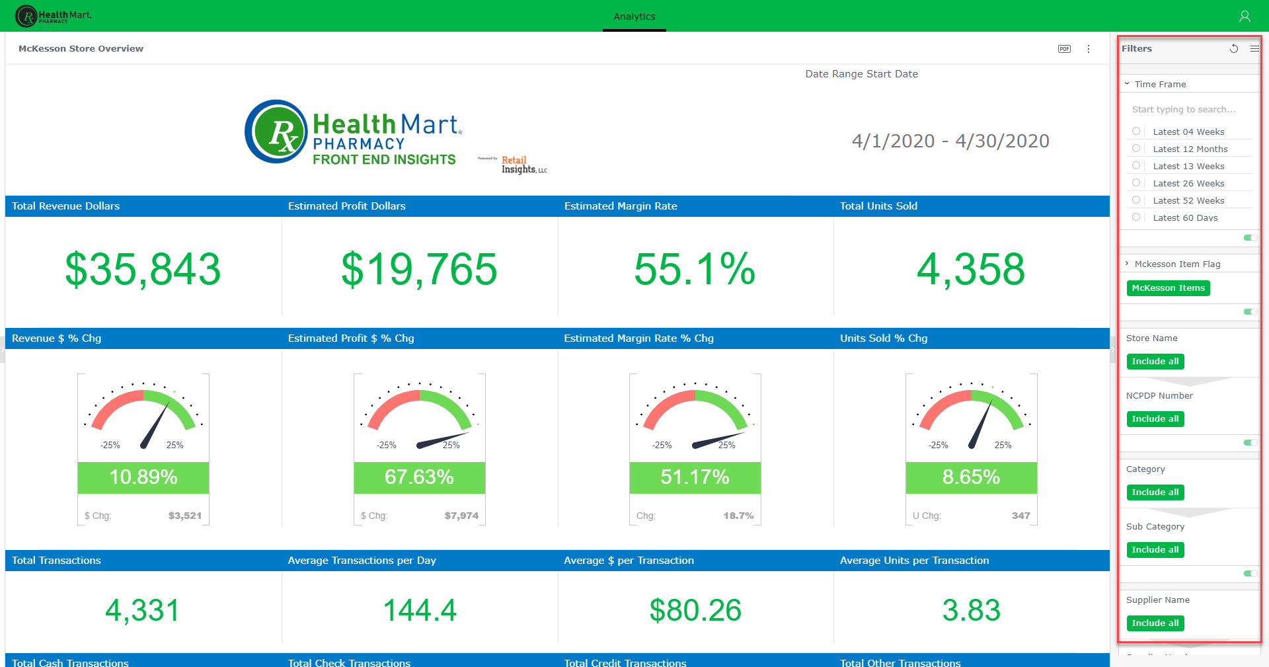Toggle the switch below the Sub Category filter
Viewport: 1269px width, 667px height.
(x=1250, y=574)
